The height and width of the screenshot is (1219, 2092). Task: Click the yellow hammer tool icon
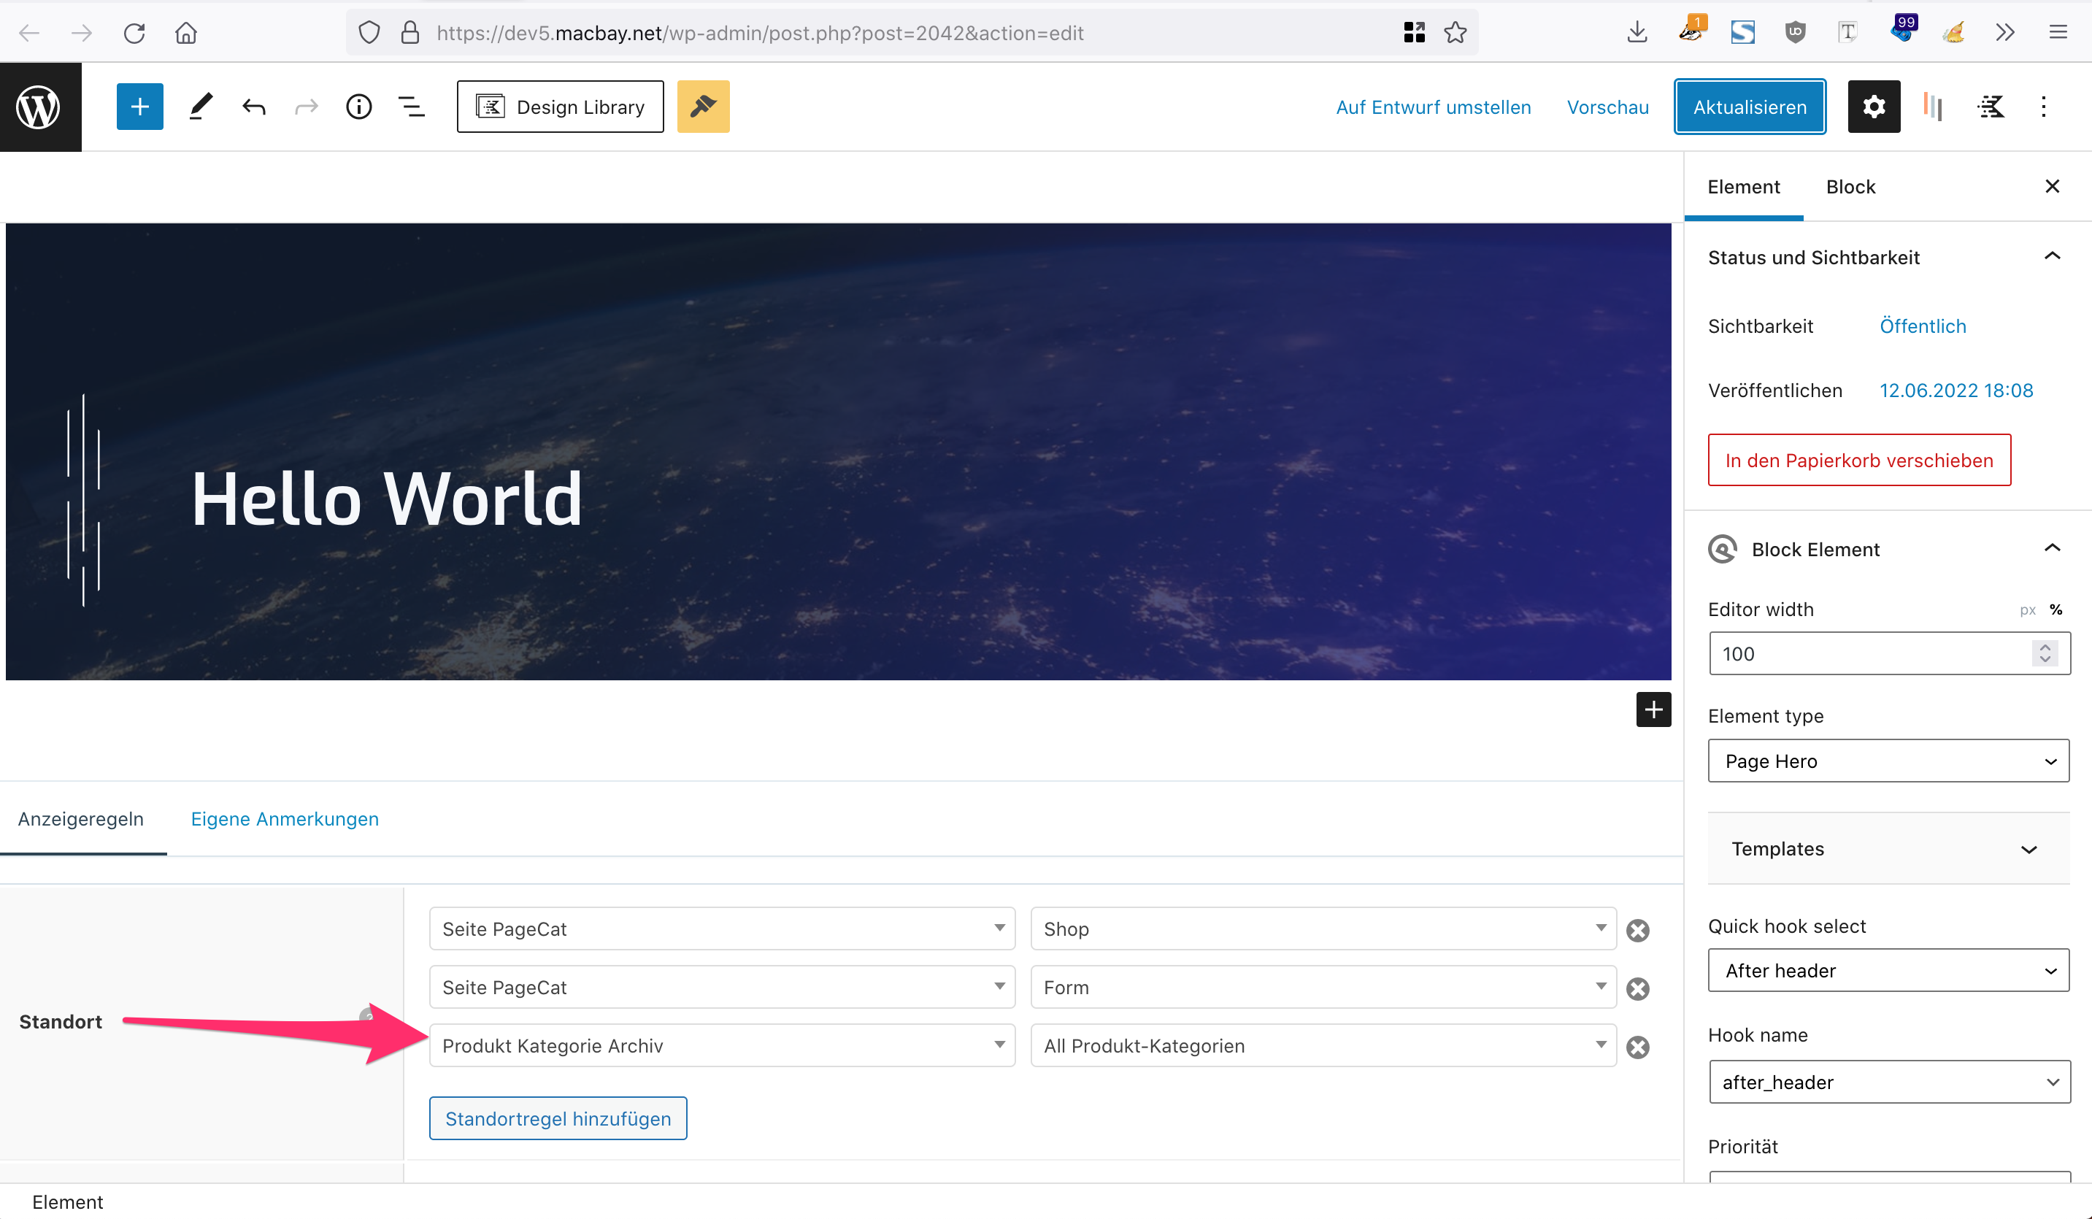(x=703, y=107)
